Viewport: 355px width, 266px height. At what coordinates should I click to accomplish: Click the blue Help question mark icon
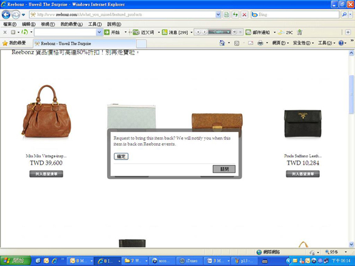point(341,43)
